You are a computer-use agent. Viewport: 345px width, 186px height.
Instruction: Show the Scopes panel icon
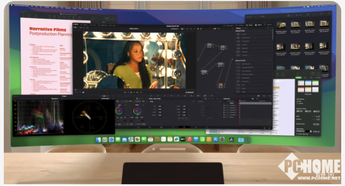coord(264,96)
